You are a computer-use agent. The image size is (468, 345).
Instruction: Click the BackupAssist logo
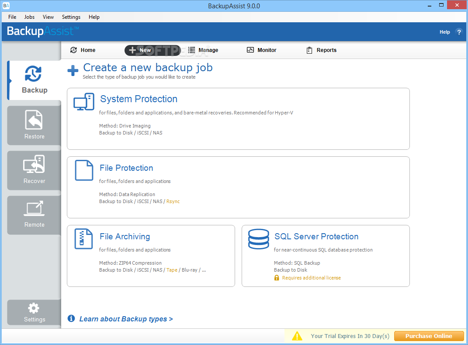[43, 31]
